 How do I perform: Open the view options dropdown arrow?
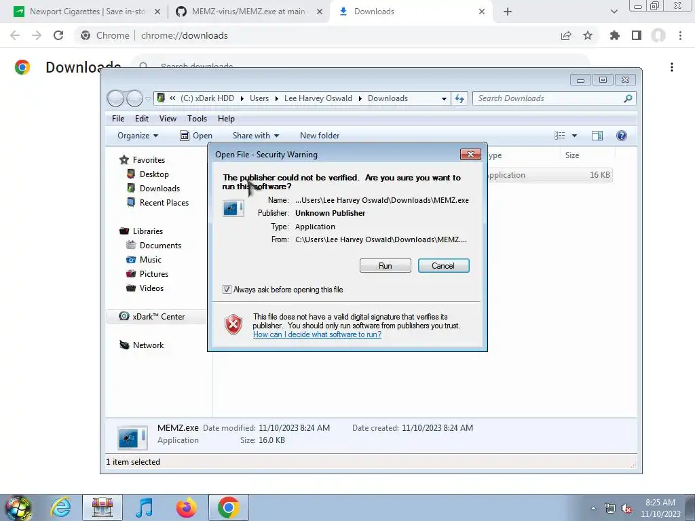(574, 136)
